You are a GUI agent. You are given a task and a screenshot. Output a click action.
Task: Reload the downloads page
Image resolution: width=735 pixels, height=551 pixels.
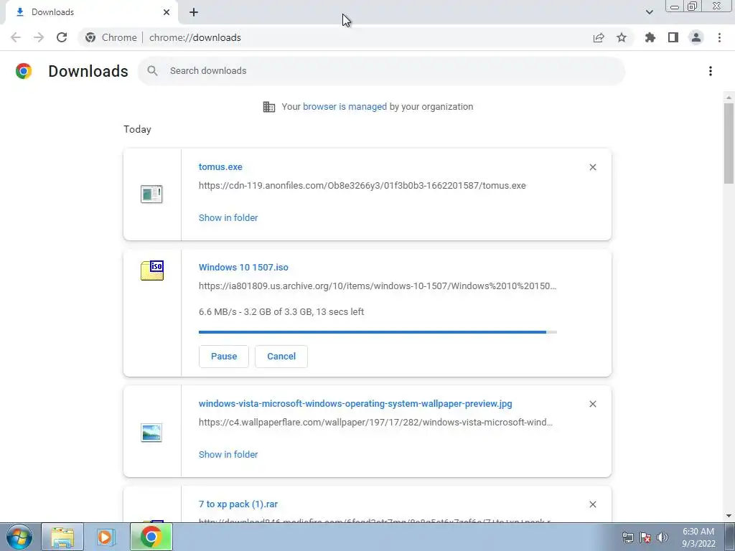[62, 37]
